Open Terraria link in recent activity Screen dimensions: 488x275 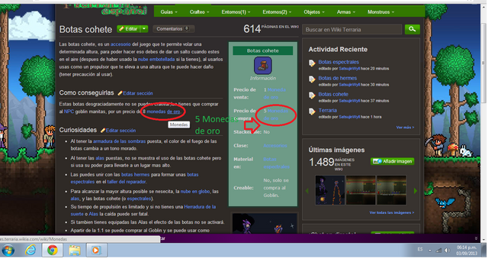327,110
